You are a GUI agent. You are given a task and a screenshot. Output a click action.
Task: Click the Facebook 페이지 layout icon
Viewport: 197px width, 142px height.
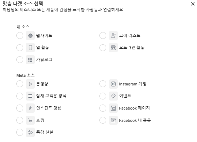pos(113,108)
